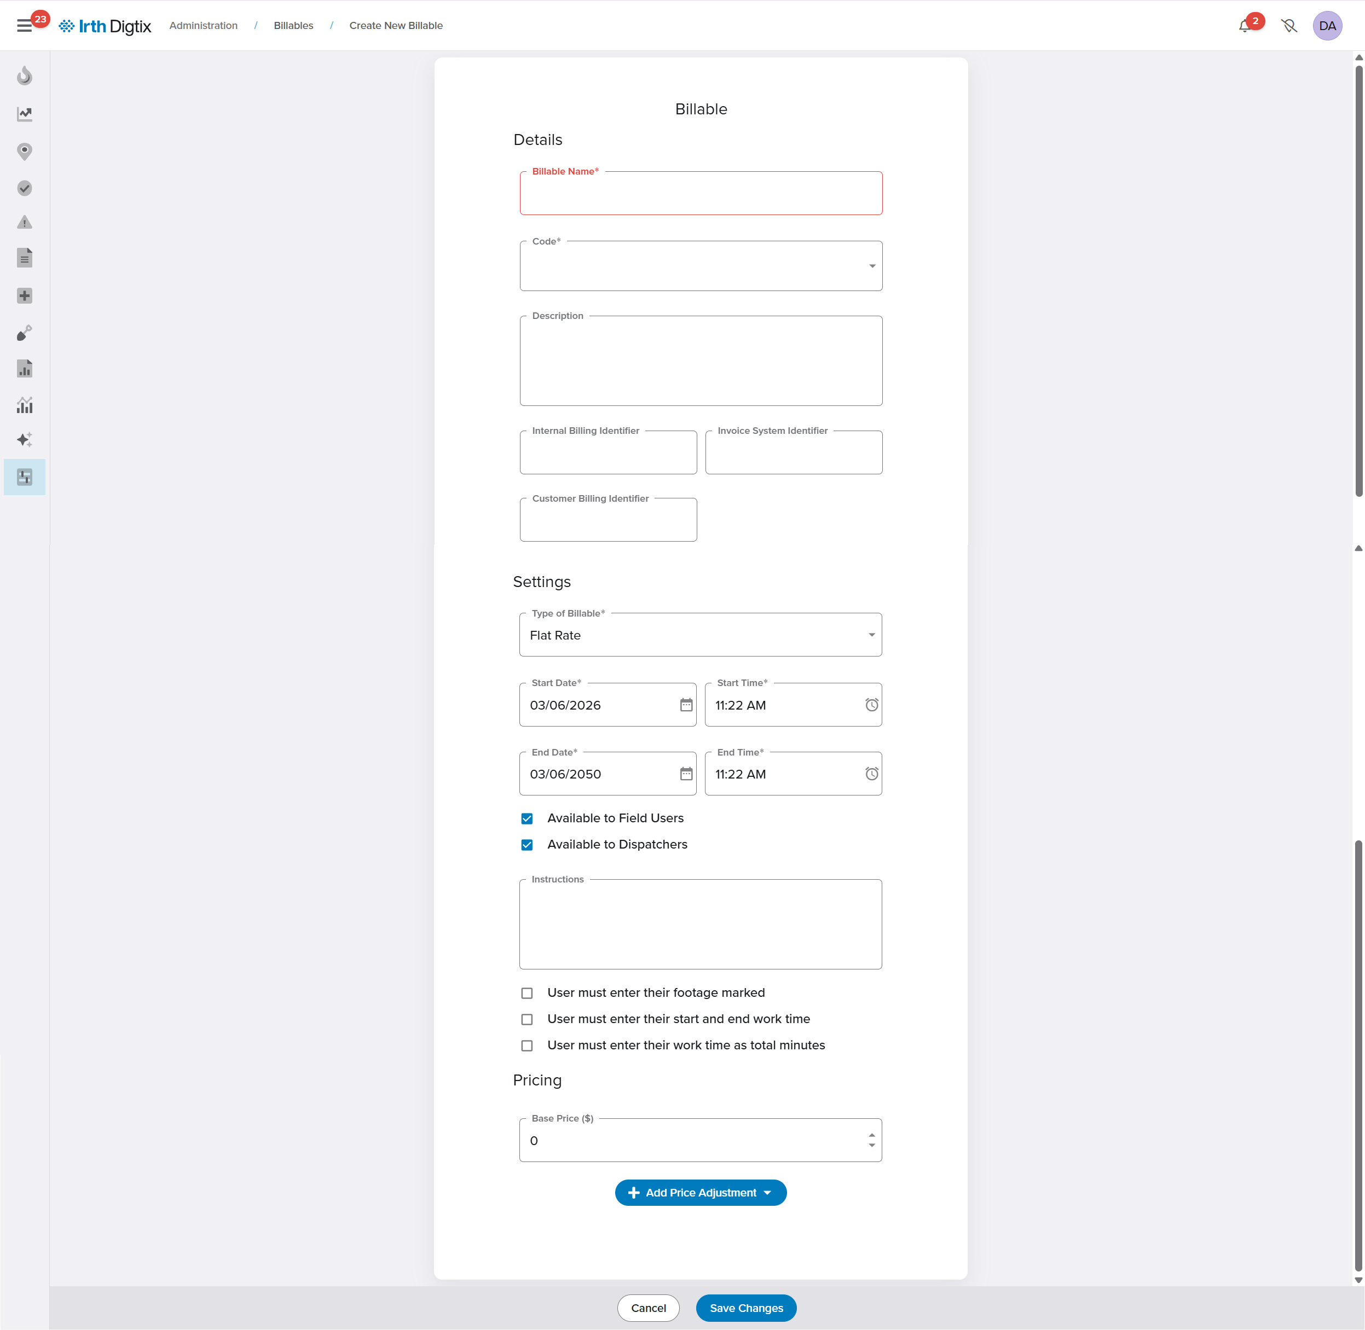Open the End Time clock picker
Viewport: 1365px width, 1330px height.
point(871,774)
